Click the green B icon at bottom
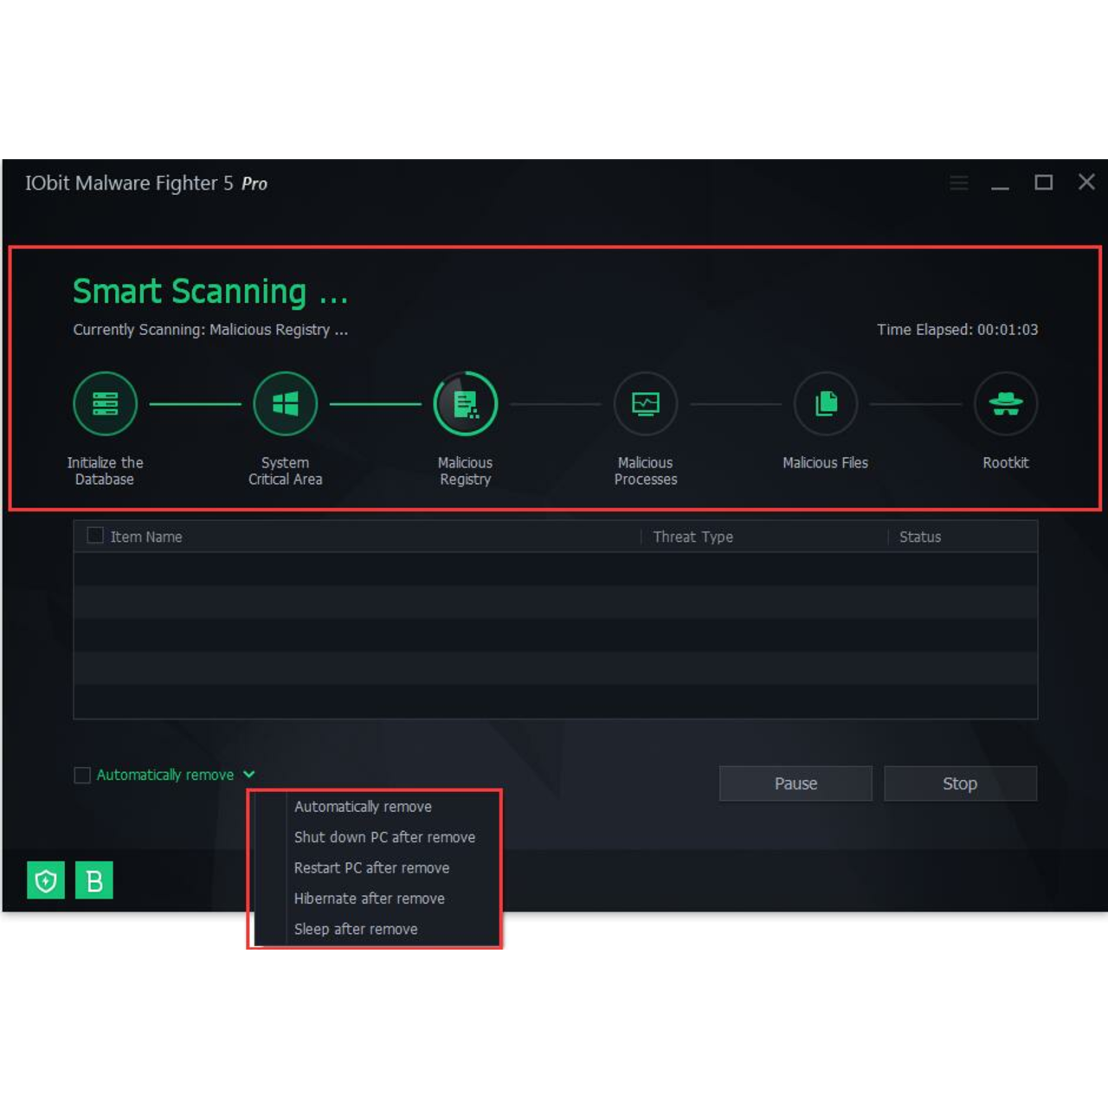The height and width of the screenshot is (1108, 1108). point(94,880)
